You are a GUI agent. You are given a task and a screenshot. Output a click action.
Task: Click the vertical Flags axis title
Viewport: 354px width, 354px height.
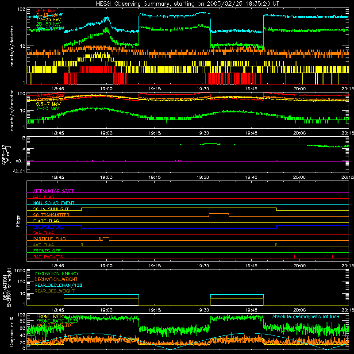click(x=18, y=221)
